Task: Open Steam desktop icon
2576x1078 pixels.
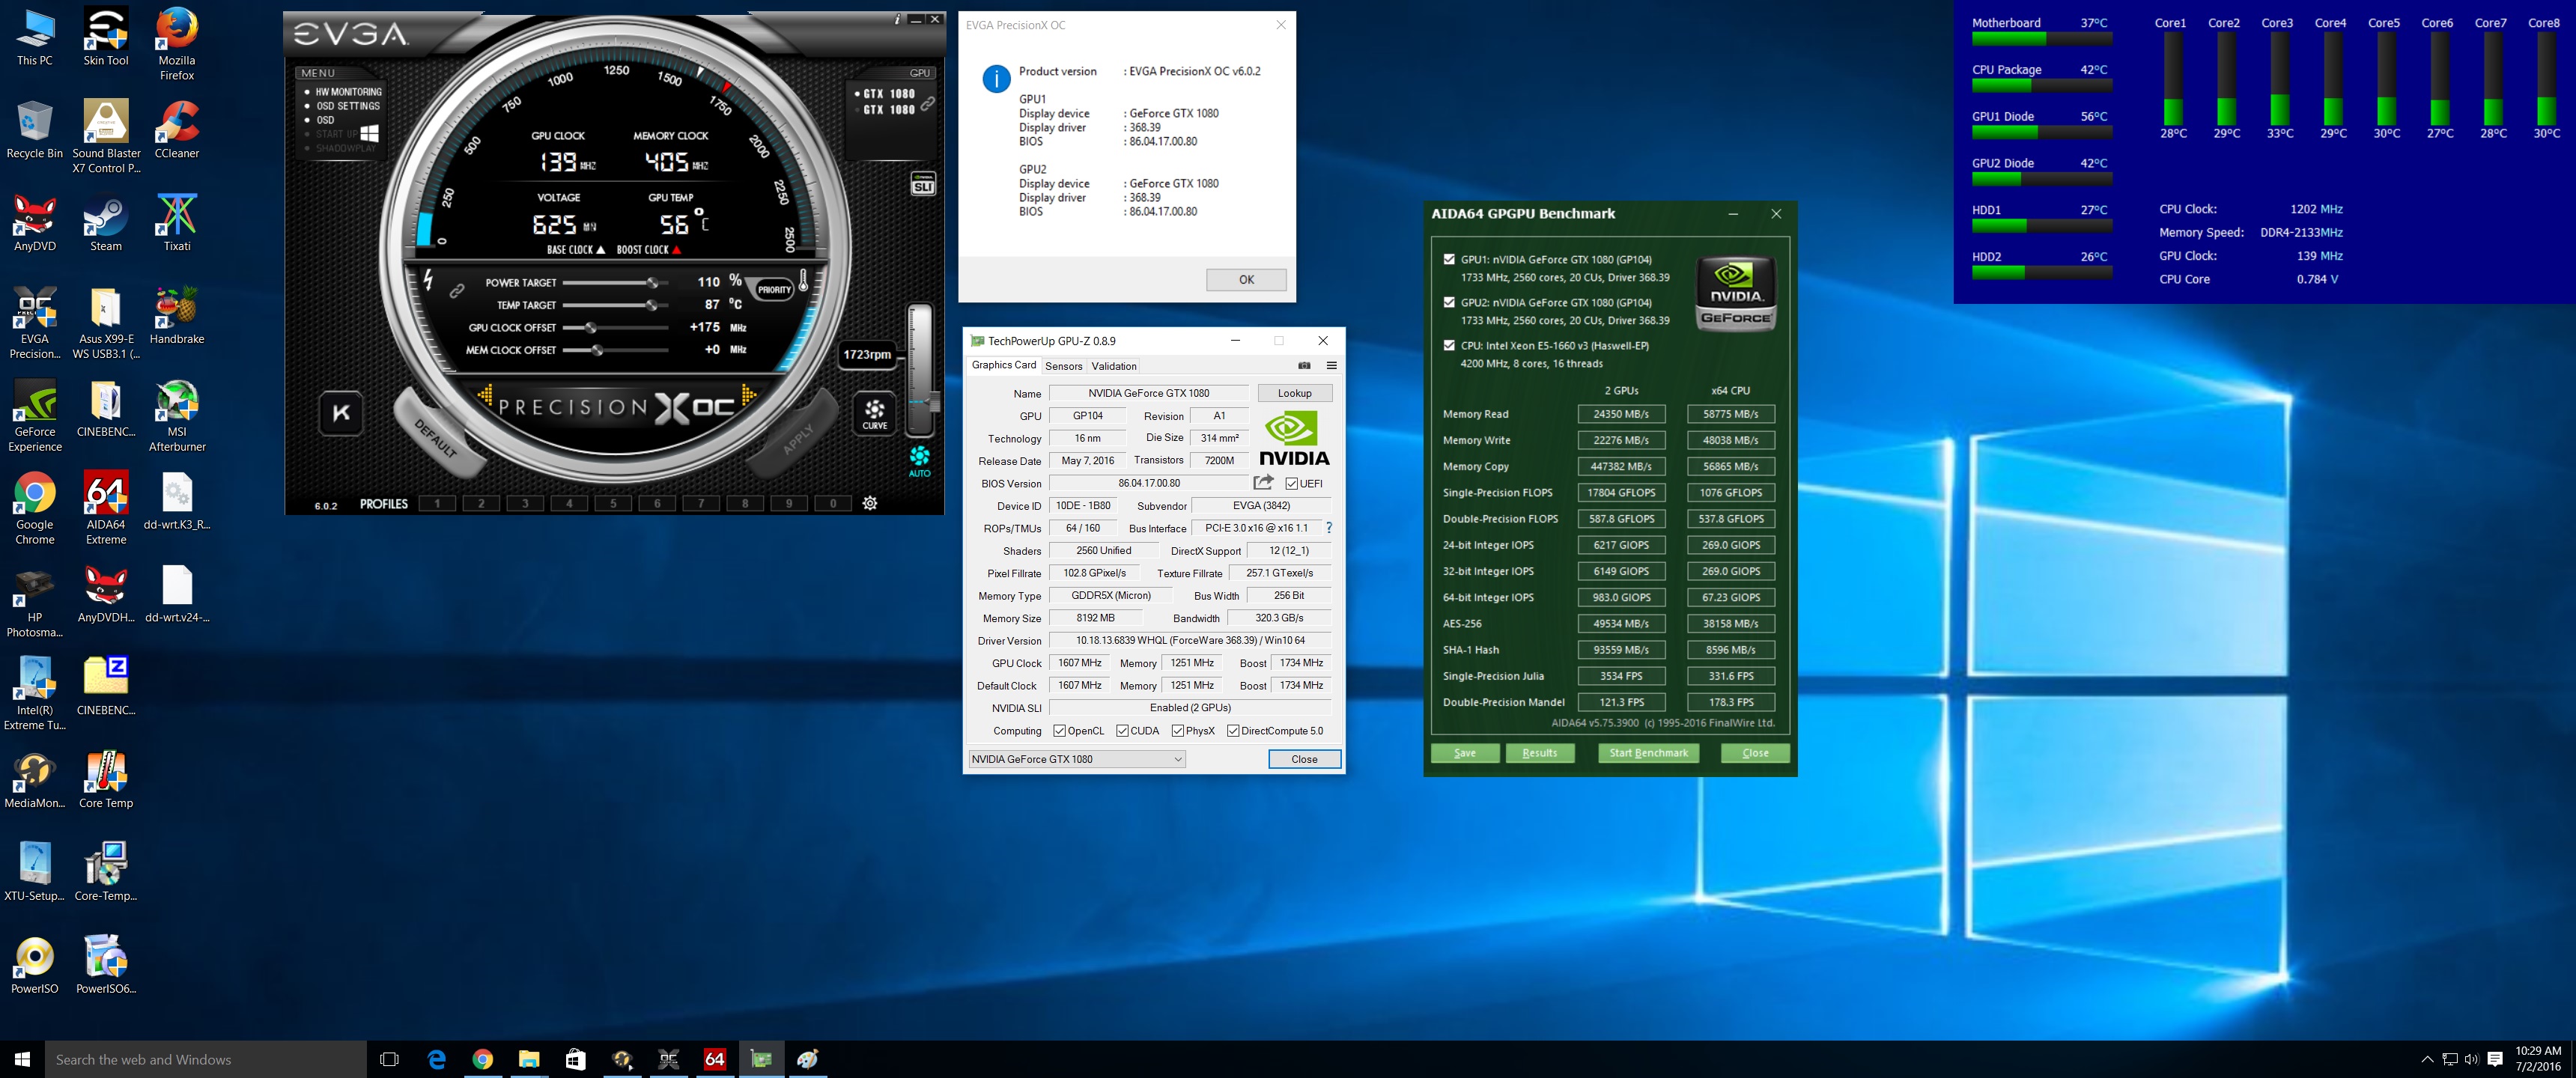Action: (106, 223)
